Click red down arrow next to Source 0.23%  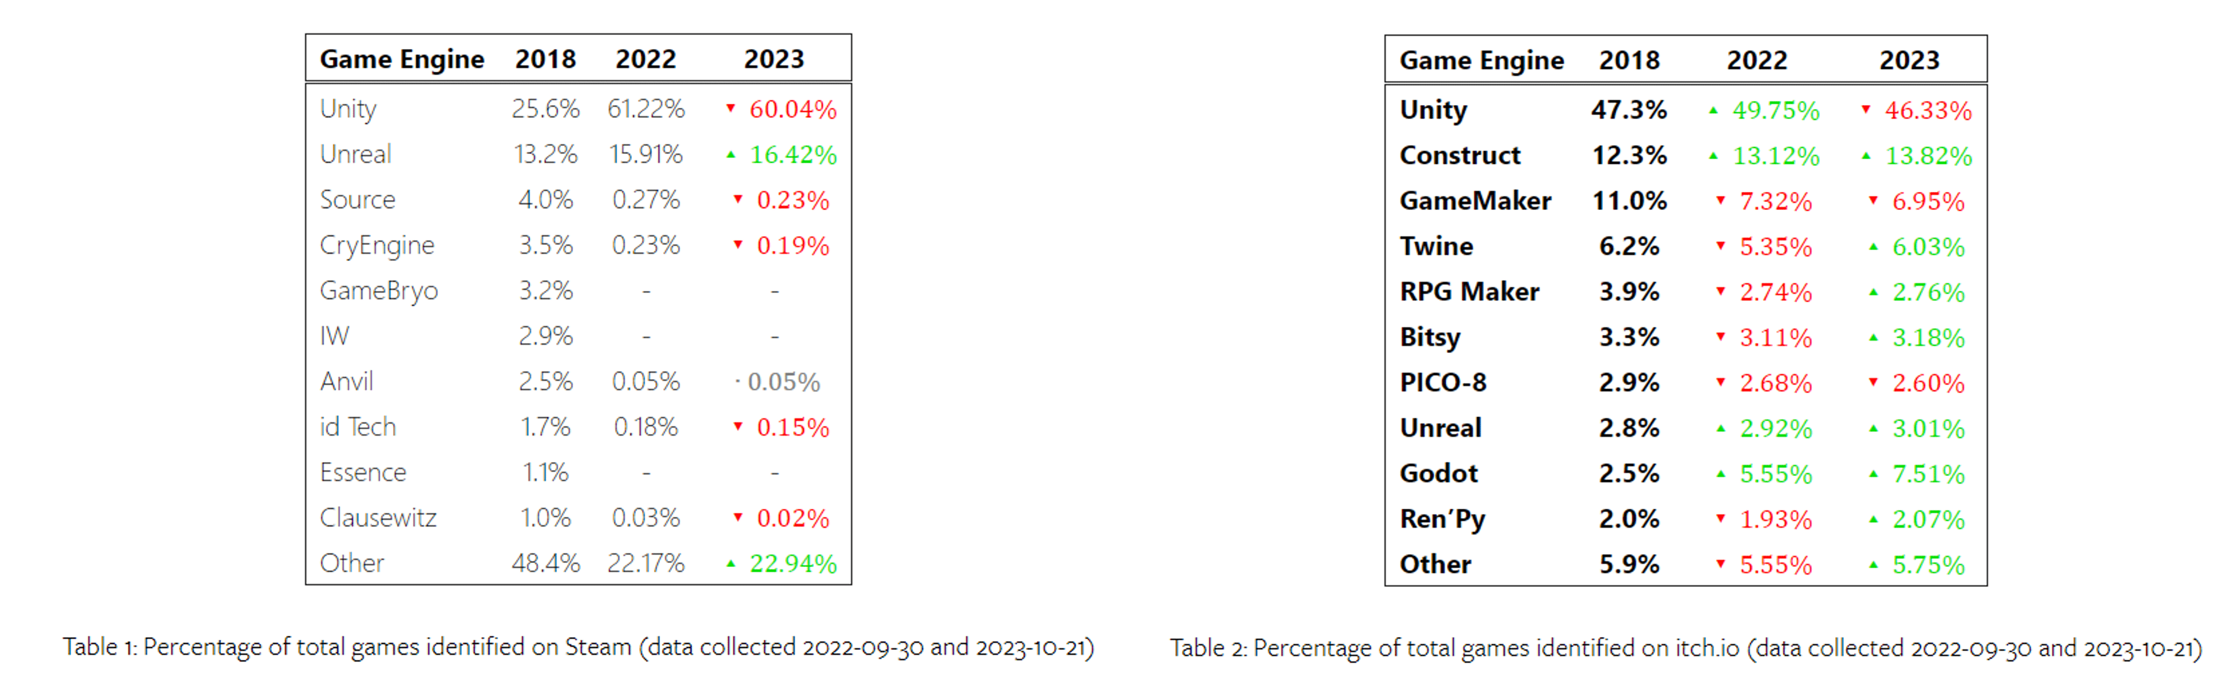tap(737, 199)
